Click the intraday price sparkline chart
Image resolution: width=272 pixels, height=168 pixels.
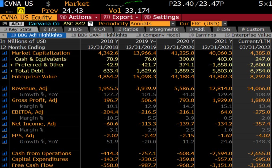124,3
